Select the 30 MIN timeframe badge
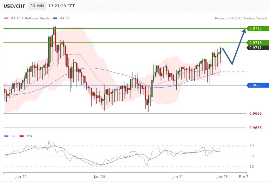This screenshot has height=183, width=270. click(37, 6)
